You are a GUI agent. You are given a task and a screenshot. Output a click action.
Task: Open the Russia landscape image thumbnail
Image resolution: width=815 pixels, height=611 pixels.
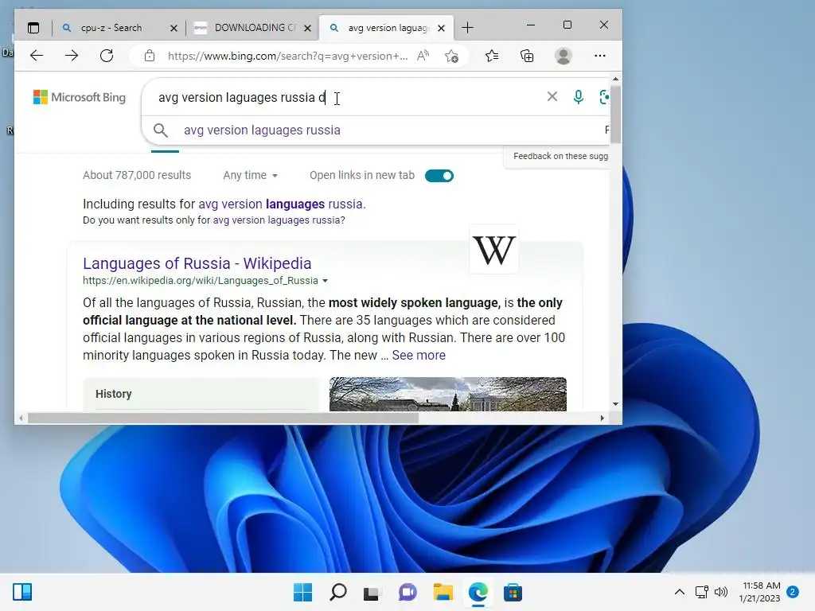pyautogui.click(x=447, y=395)
